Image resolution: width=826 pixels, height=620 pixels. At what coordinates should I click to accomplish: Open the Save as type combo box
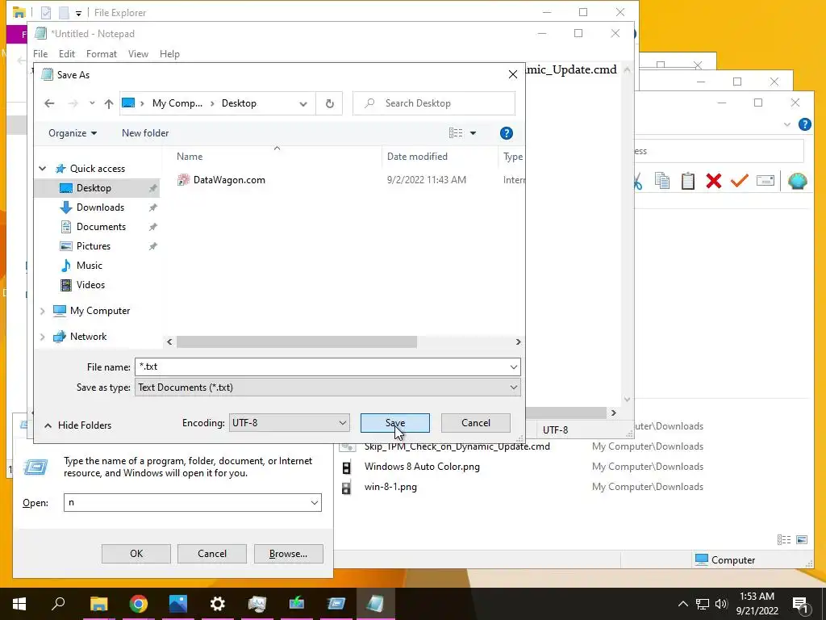[327, 387]
